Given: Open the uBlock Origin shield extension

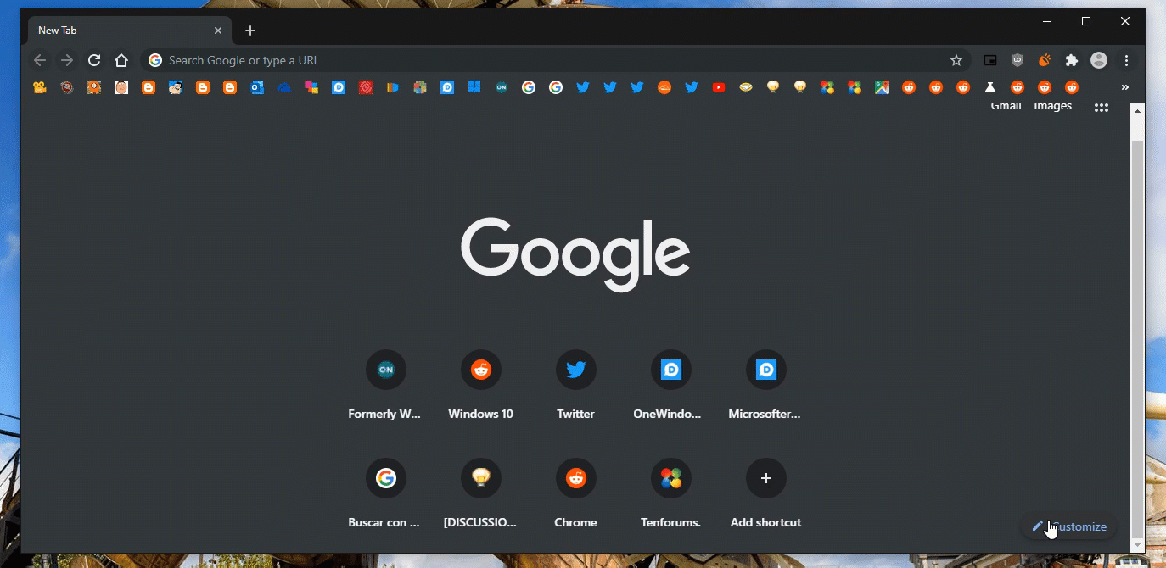Looking at the screenshot, I should pos(1017,60).
